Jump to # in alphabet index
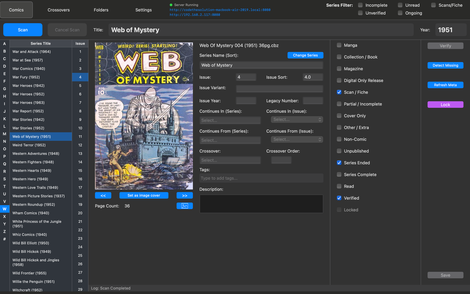470x294 pixels. (4, 239)
